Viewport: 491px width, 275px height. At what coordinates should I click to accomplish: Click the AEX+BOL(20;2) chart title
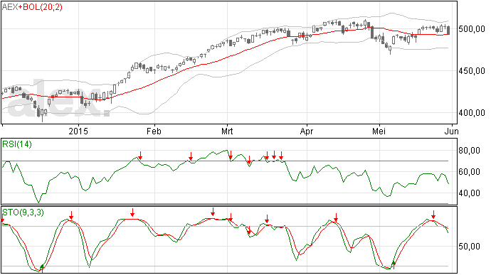click(32, 7)
